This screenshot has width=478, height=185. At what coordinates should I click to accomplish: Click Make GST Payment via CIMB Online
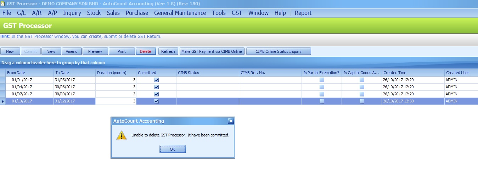212,51
